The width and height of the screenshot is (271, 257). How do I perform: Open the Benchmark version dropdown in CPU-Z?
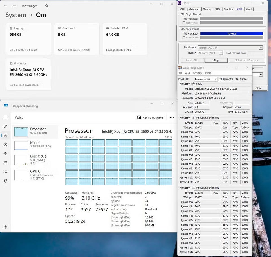coord(261,48)
